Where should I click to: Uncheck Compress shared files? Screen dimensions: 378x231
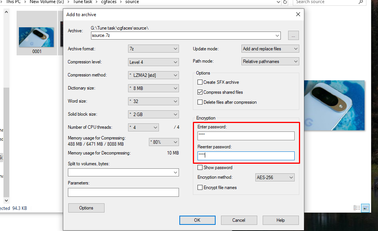pyautogui.click(x=200, y=92)
